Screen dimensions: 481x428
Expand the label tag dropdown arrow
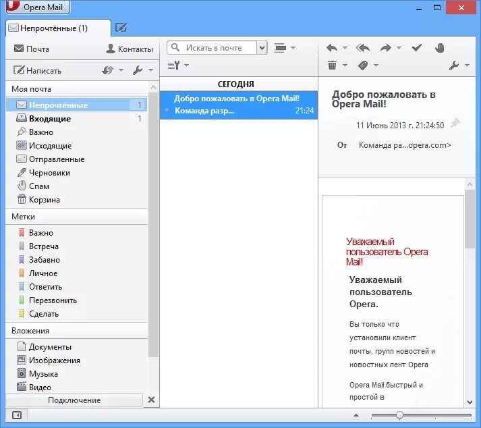376,65
